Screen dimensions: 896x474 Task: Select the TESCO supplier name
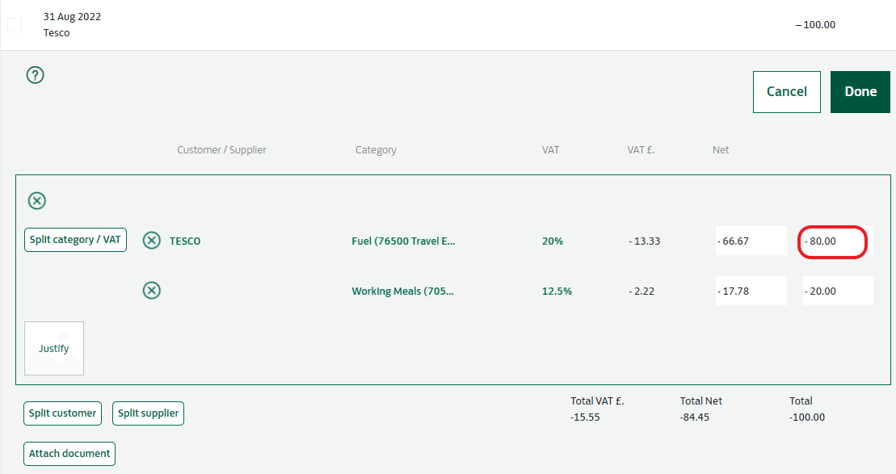(185, 241)
